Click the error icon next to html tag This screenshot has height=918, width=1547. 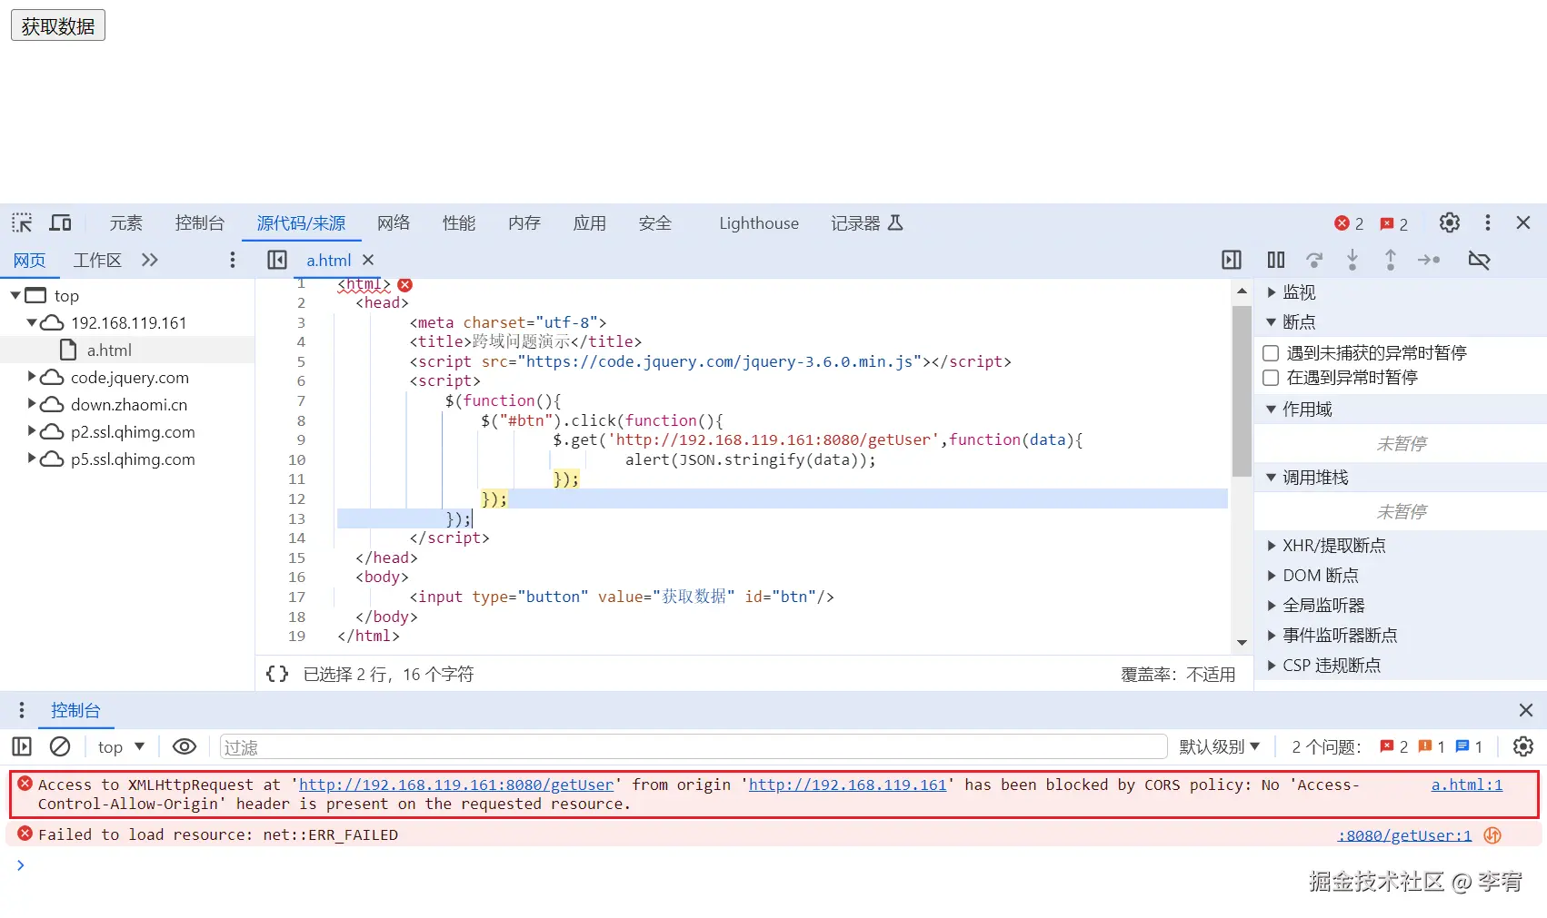click(x=405, y=285)
